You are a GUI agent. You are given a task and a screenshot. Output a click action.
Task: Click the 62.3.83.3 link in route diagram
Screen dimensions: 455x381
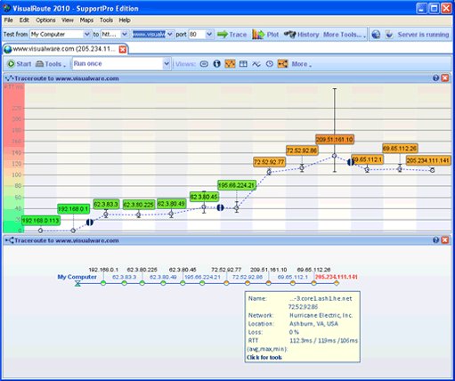[124, 277]
